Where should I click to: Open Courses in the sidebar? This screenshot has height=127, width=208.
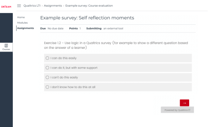(6, 47)
